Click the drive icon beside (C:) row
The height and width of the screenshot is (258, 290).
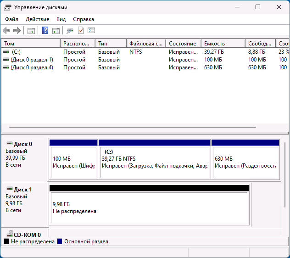pos(6,52)
